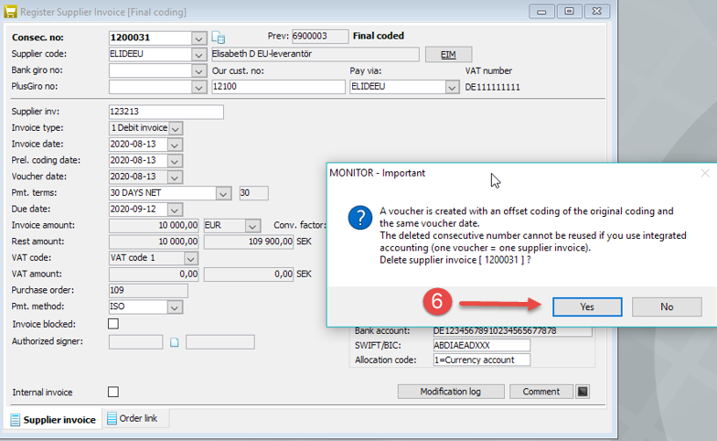Click the Rest amount SEK field 109 900,00
Screen dimensions: 717x441
249,242
